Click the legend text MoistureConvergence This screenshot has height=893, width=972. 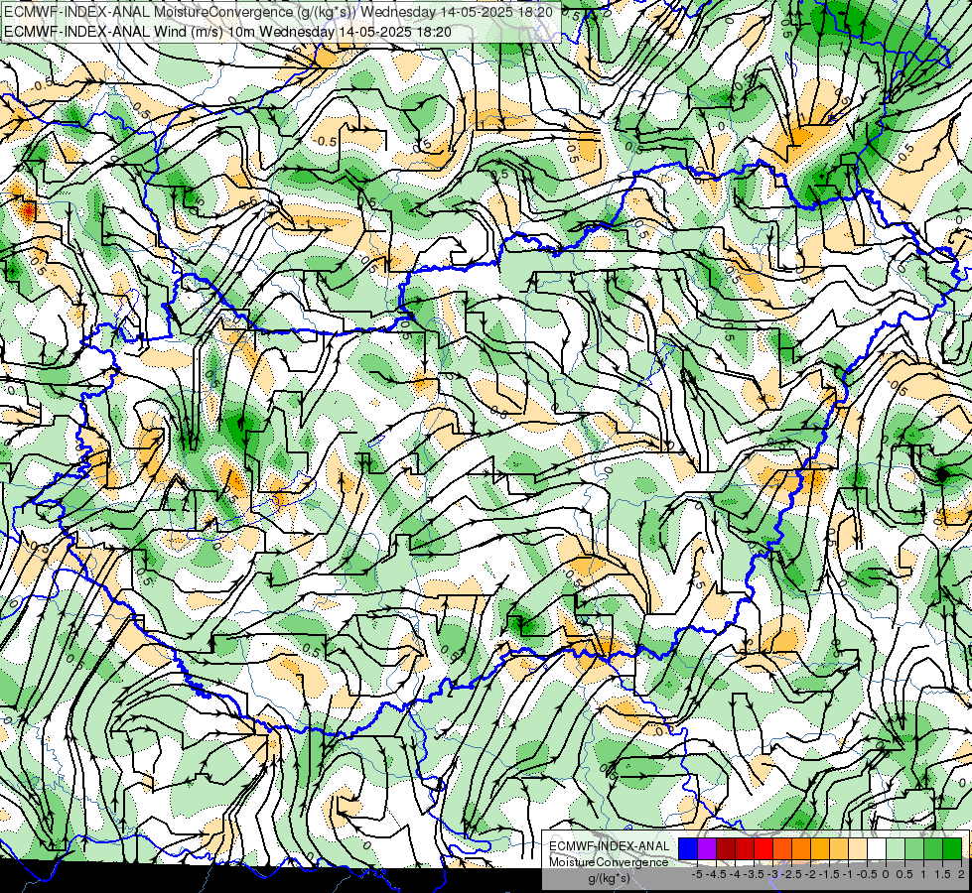pyautogui.click(x=609, y=862)
